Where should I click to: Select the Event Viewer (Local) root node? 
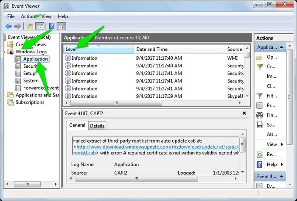pos(29,37)
